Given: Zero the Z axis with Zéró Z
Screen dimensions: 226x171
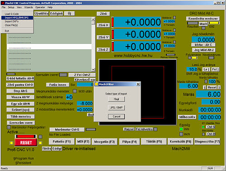Looking at the screenshot, I should (104, 49).
